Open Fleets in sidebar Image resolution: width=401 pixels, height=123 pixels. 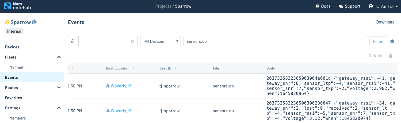pos(11,57)
